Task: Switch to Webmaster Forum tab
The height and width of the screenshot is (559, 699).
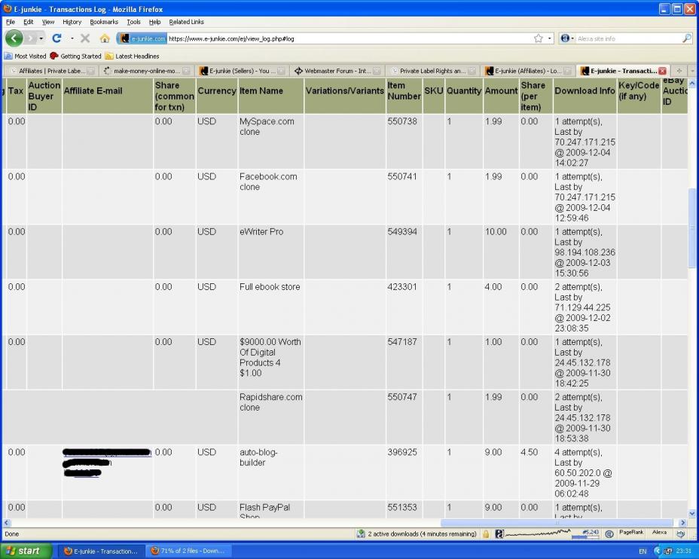Action: pyautogui.click(x=337, y=71)
